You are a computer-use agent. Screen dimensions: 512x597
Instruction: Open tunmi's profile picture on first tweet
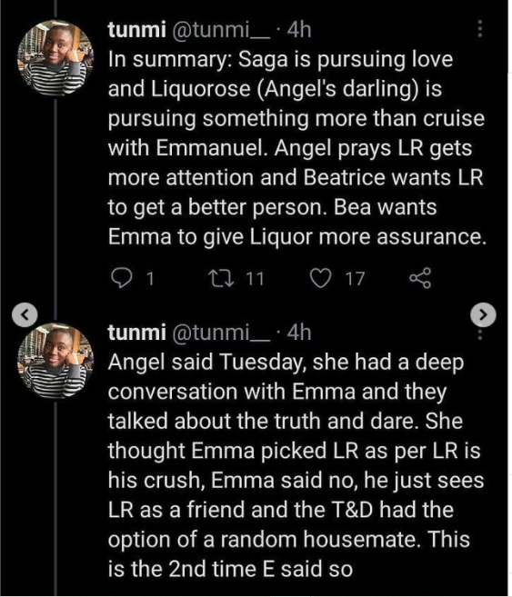[x=55, y=57]
